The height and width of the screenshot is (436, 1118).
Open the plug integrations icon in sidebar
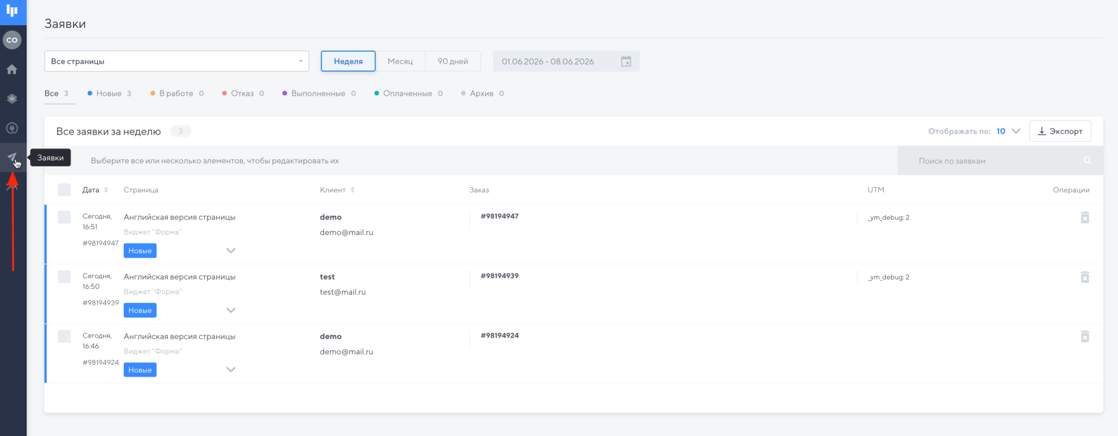click(x=12, y=128)
